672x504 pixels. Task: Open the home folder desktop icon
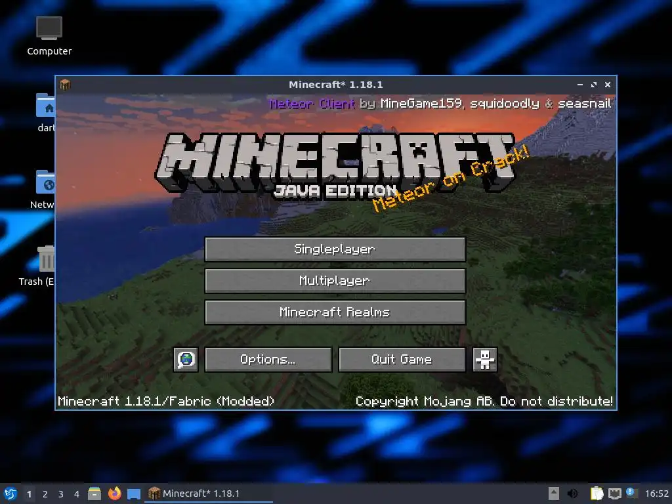point(45,112)
